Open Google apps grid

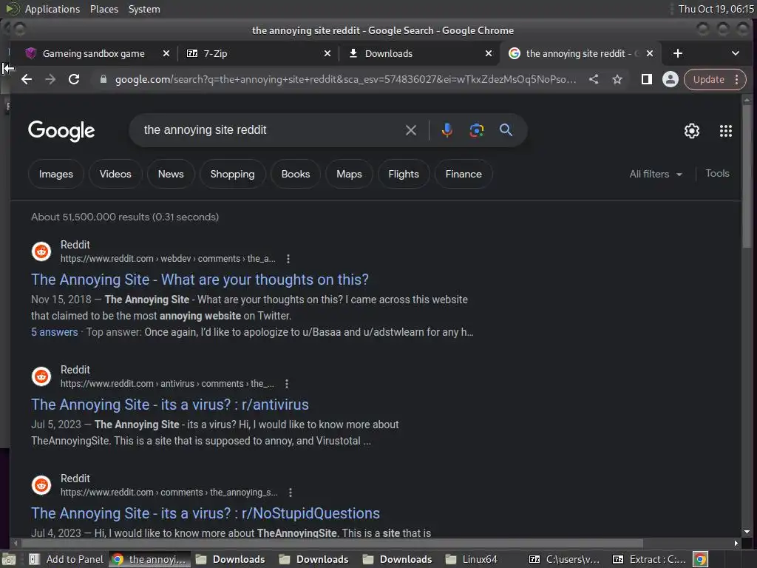click(726, 130)
